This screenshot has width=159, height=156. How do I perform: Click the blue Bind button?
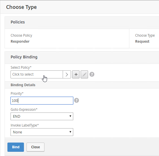pyautogui.click(x=16, y=147)
